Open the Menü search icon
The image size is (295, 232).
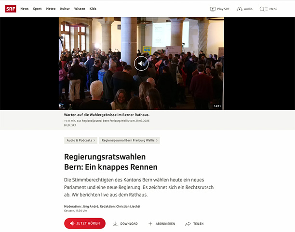click(263, 9)
